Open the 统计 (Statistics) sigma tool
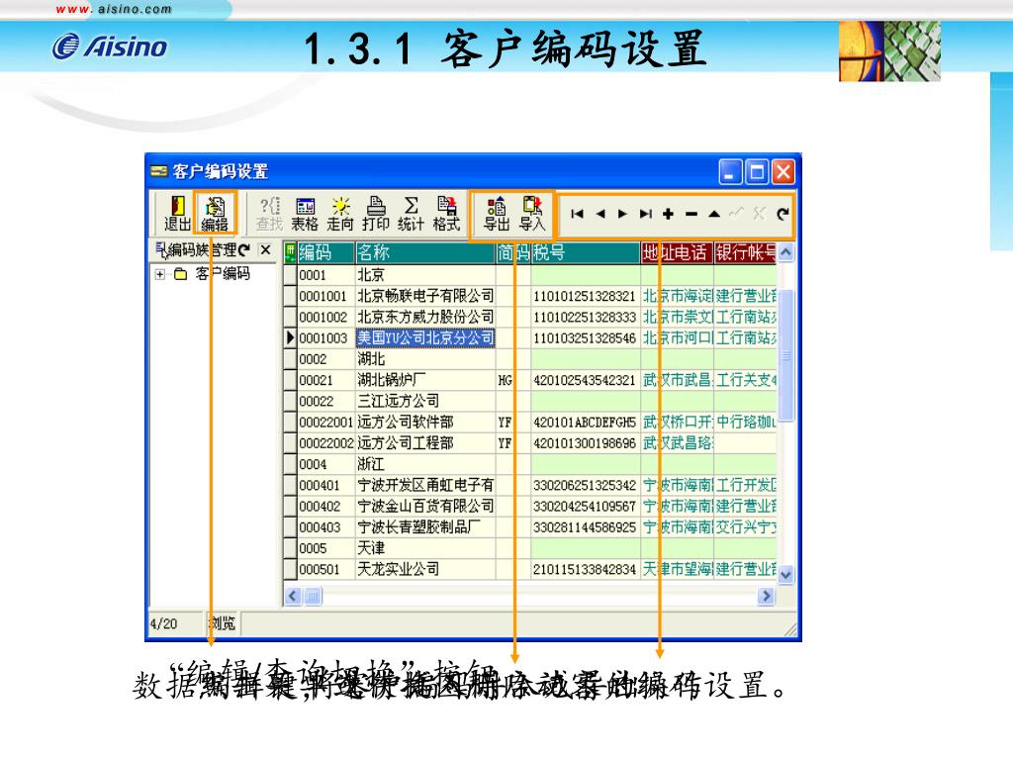 point(411,214)
